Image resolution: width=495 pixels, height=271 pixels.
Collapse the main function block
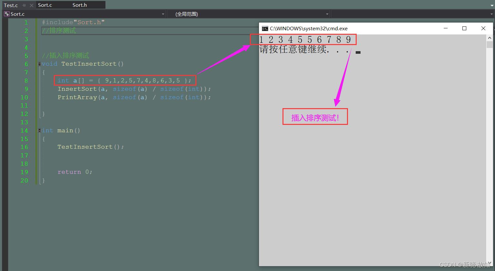pos(39,130)
